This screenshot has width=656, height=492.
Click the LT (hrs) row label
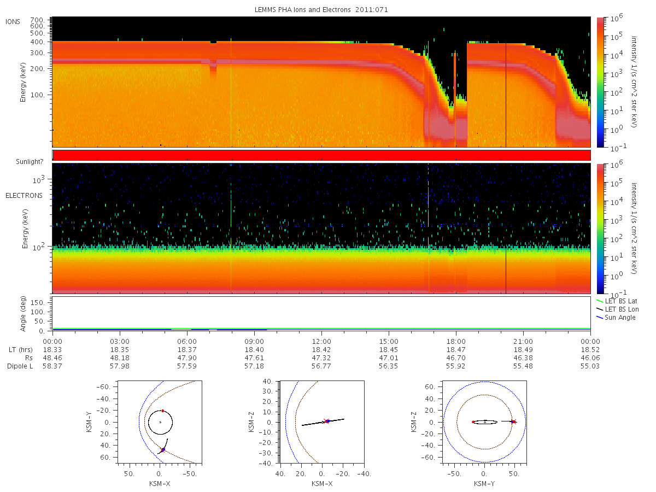20,349
